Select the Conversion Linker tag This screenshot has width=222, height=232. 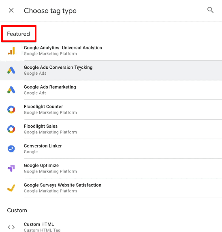[111, 149]
